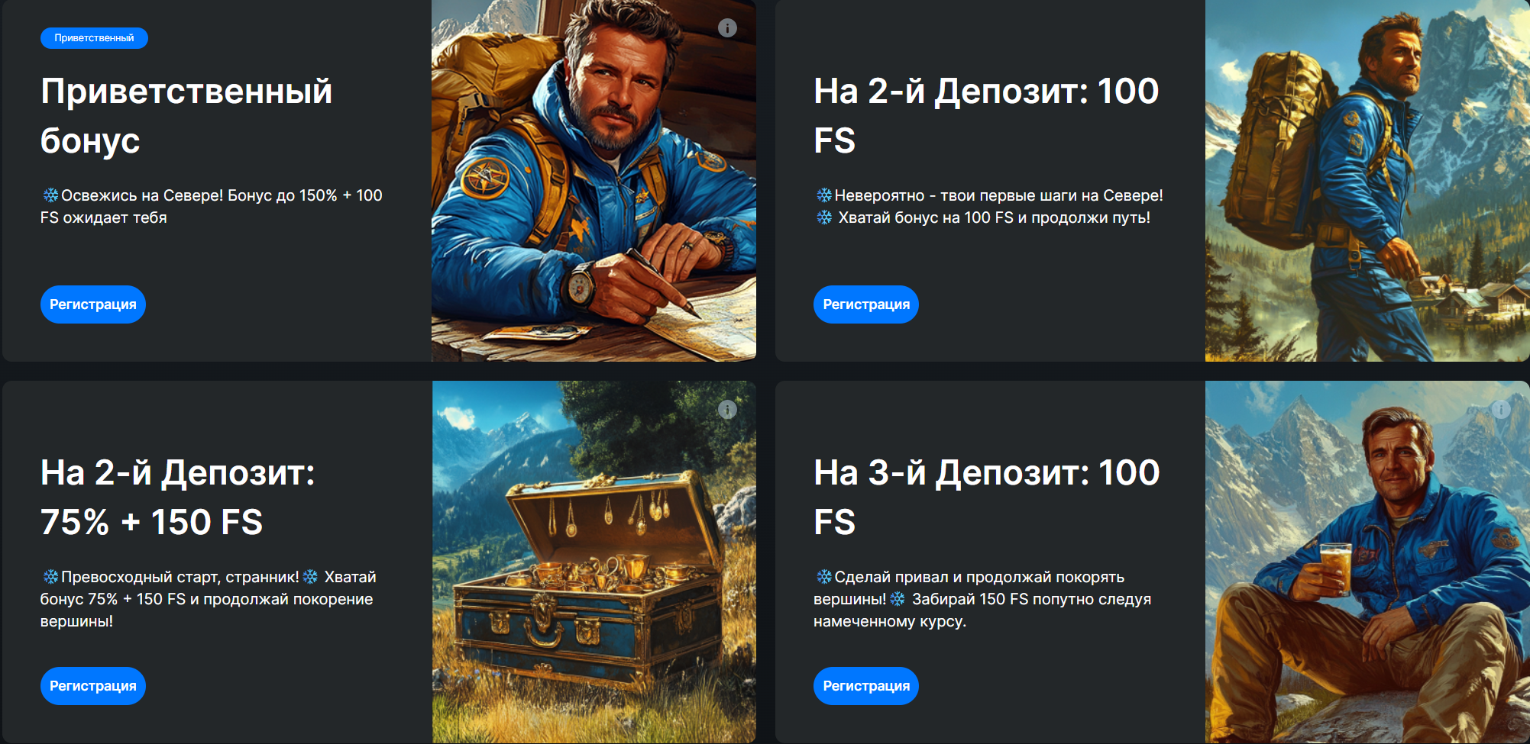
Task: Select the blue 'Приветственный' tag badge
Action: [94, 37]
